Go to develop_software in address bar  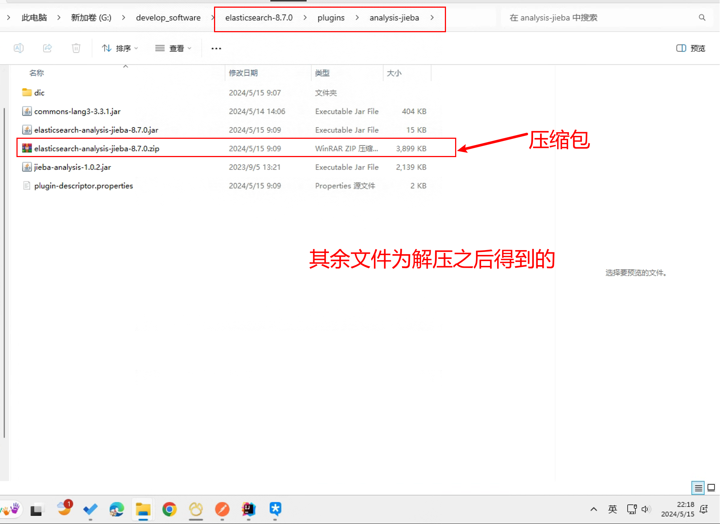(x=168, y=18)
